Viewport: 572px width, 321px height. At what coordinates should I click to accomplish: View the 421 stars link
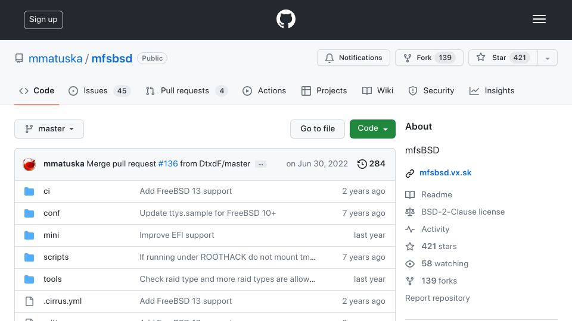coord(431,246)
